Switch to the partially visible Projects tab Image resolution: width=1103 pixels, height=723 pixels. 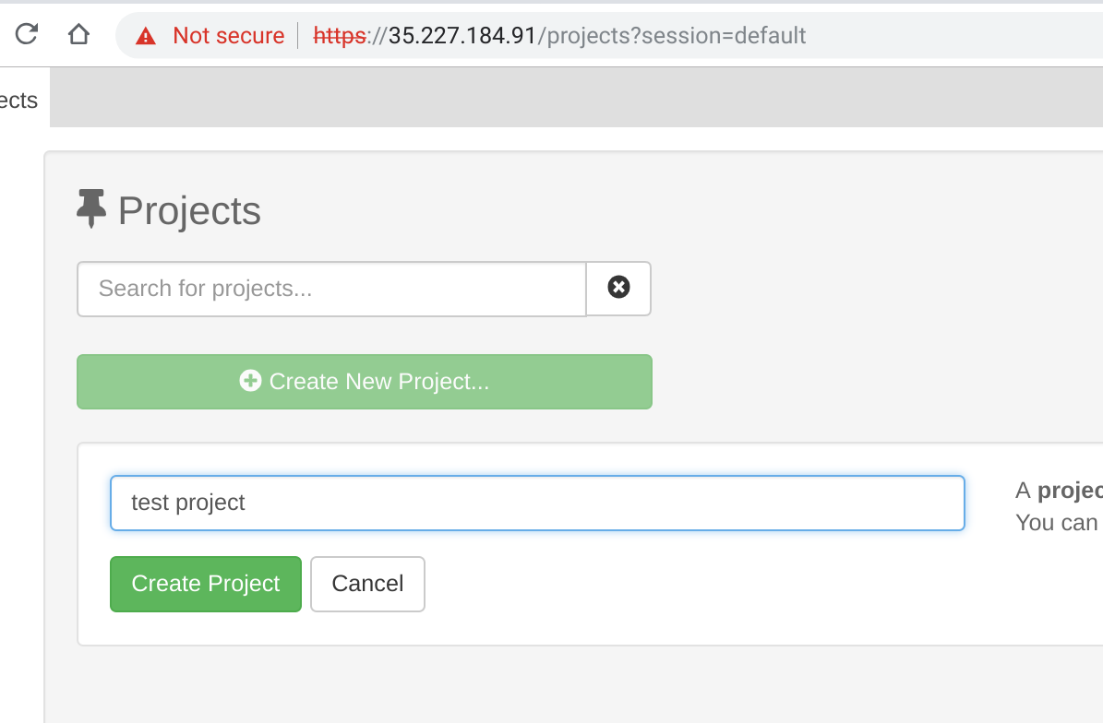point(19,100)
